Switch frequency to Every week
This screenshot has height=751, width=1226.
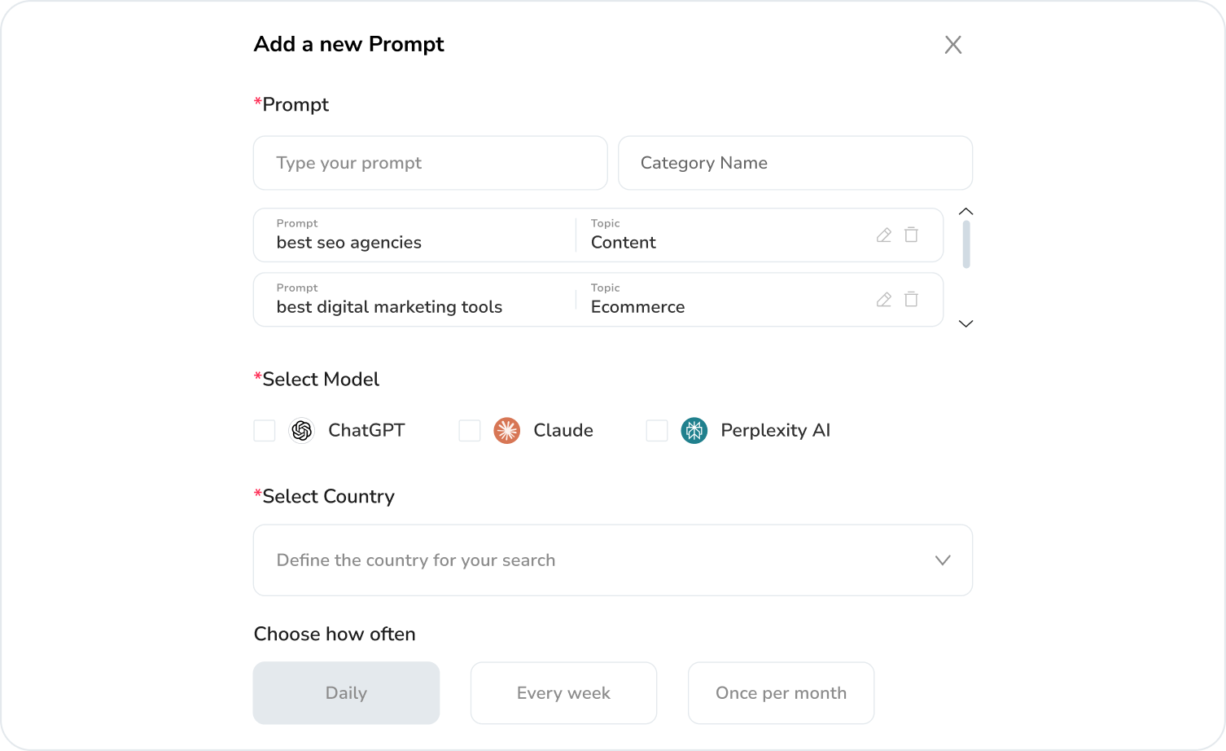coord(563,692)
